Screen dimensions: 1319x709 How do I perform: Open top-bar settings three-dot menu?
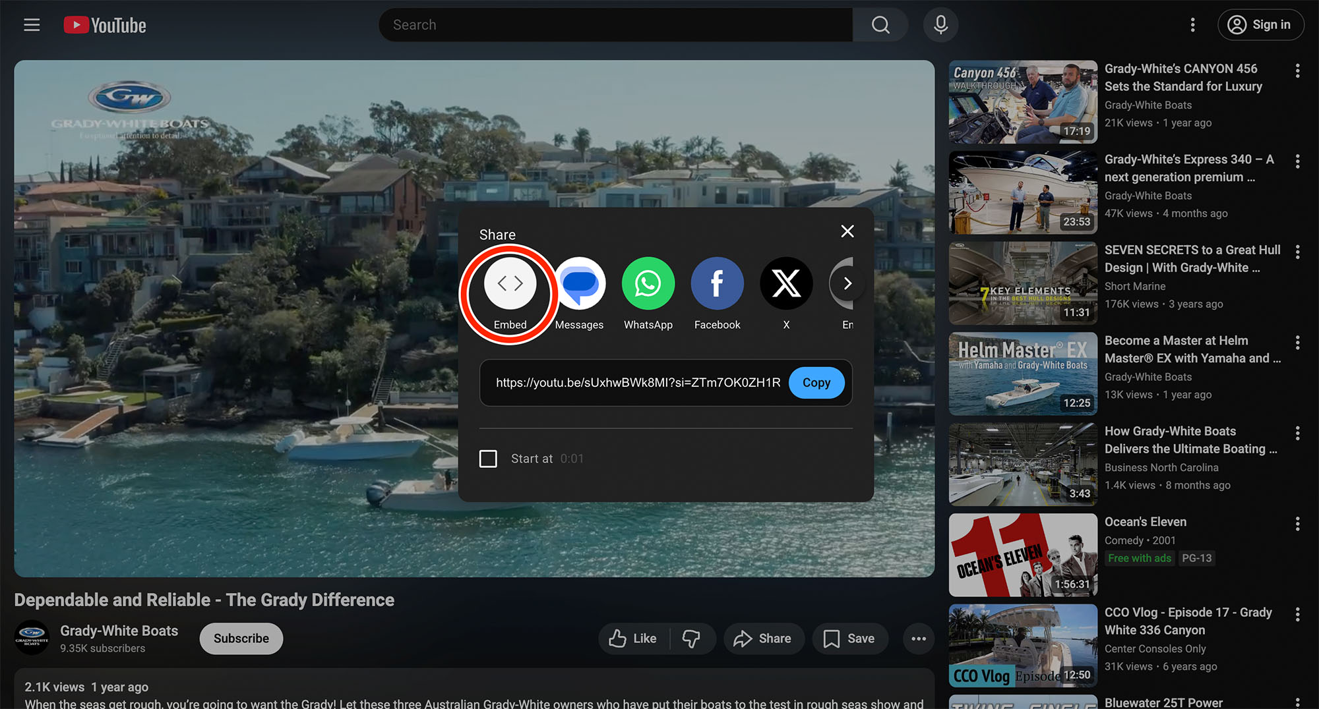tap(1192, 25)
